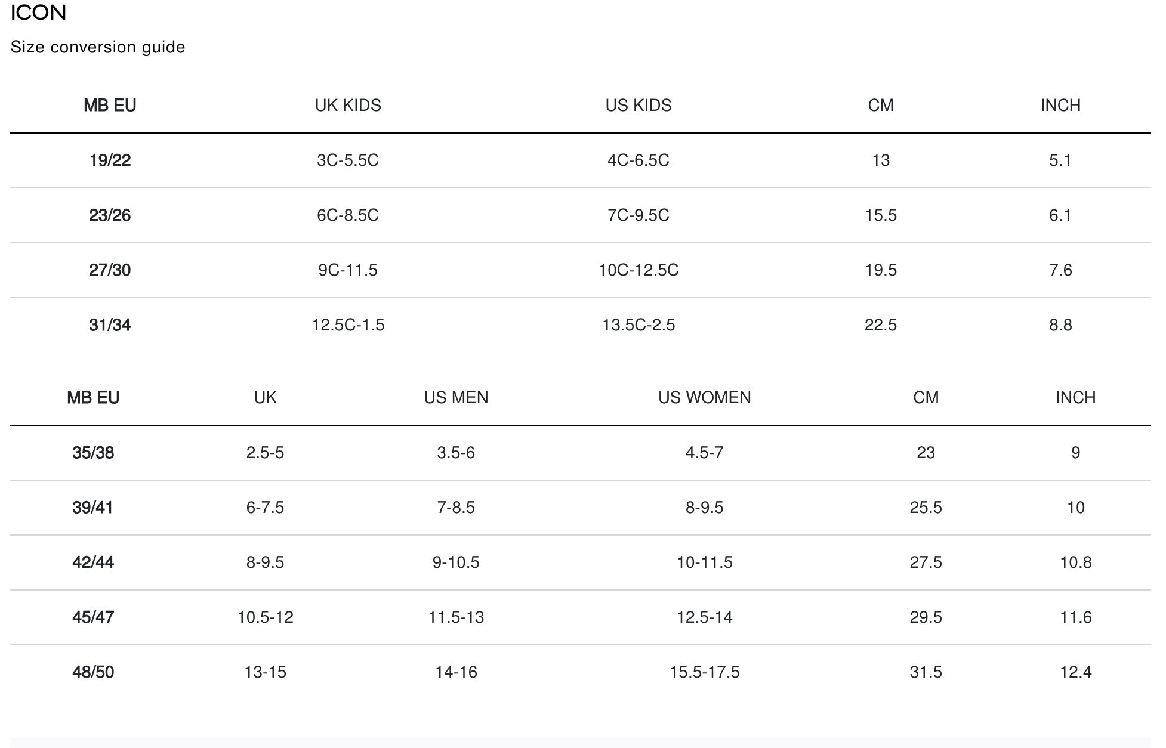Click the US MEN column header
The width and height of the screenshot is (1166, 748).
(x=456, y=398)
